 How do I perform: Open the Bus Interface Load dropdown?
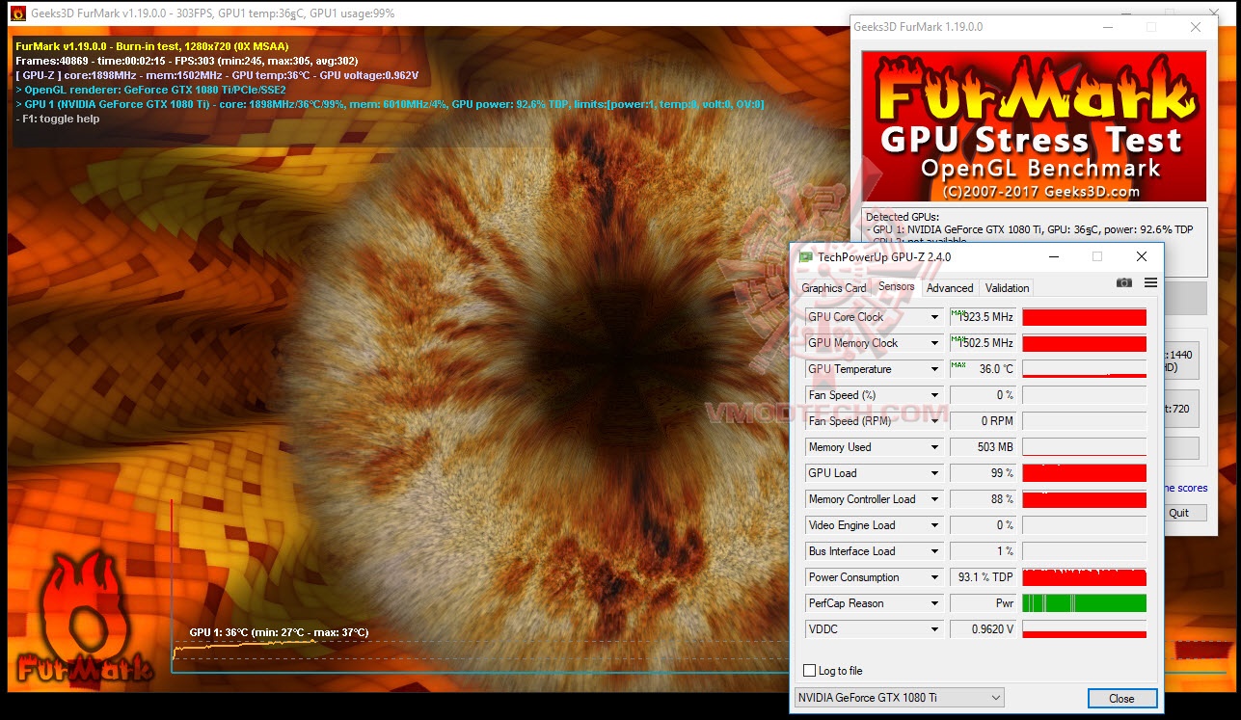pyautogui.click(x=934, y=551)
